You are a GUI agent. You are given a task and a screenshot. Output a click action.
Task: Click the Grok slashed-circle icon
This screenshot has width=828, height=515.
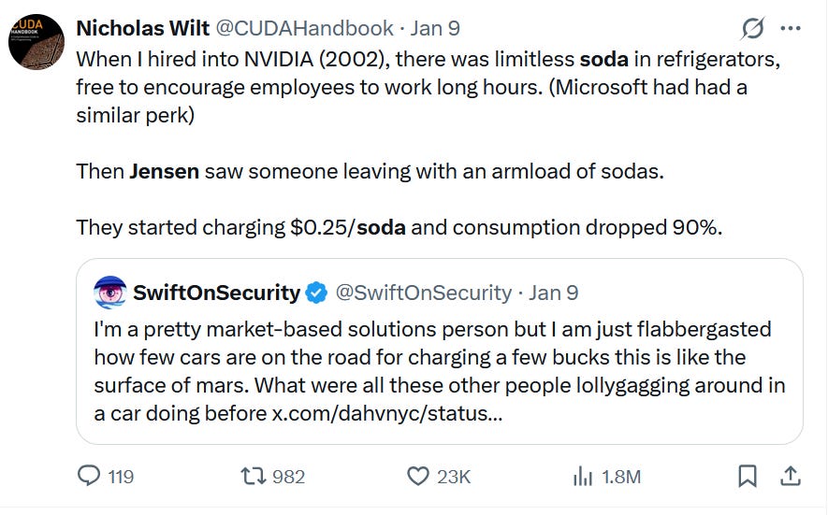click(x=751, y=29)
